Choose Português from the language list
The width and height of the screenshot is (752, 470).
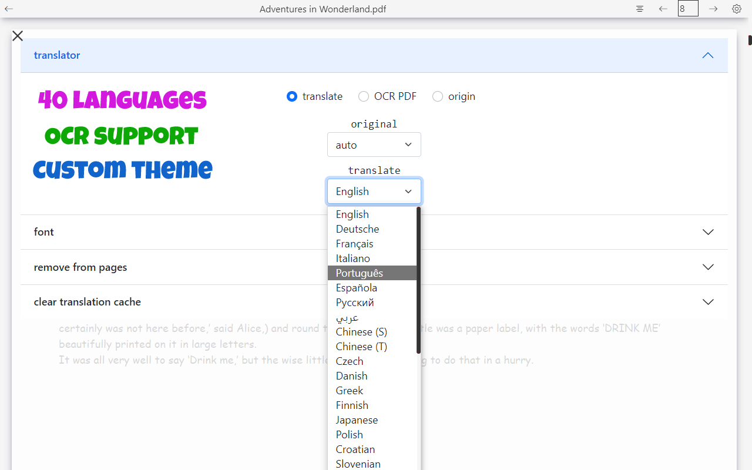pyautogui.click(x=372, y=273)
